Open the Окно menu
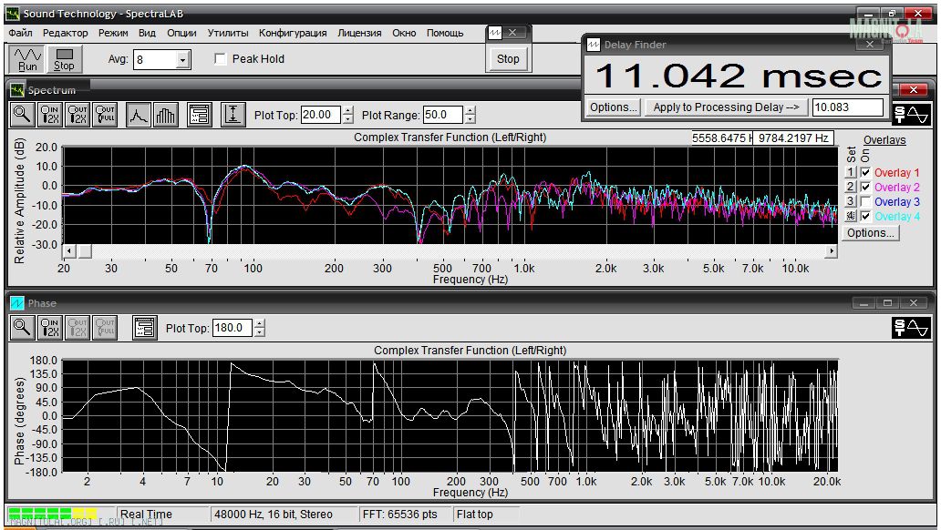The height and width of the screenshot is (530, 941). click(405, 33)
